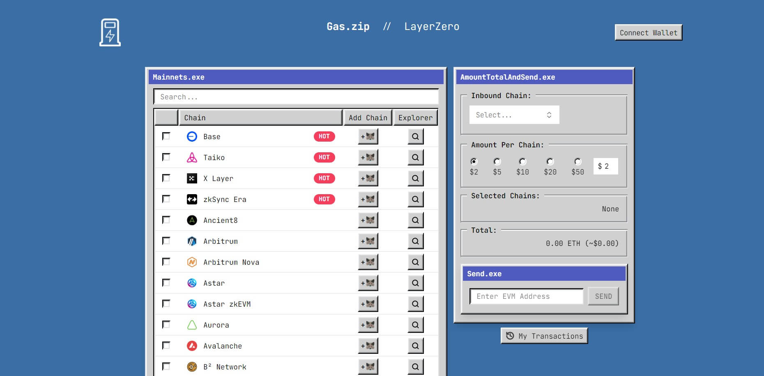Select the $50 amount radio button
This screenshot has height=376, width=764.
pos(578,161)
